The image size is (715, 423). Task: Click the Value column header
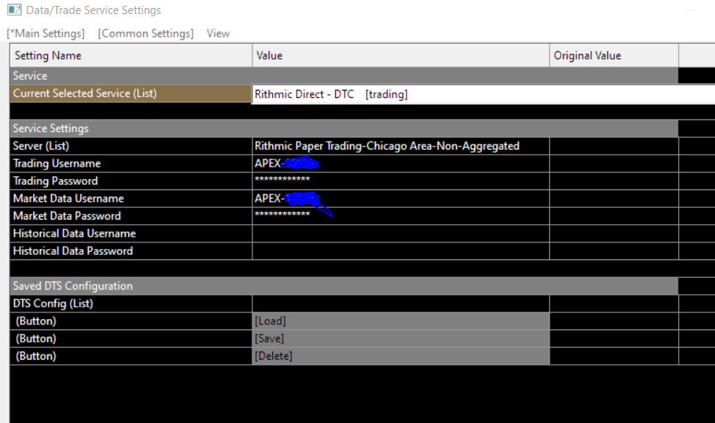coord(401,55)
